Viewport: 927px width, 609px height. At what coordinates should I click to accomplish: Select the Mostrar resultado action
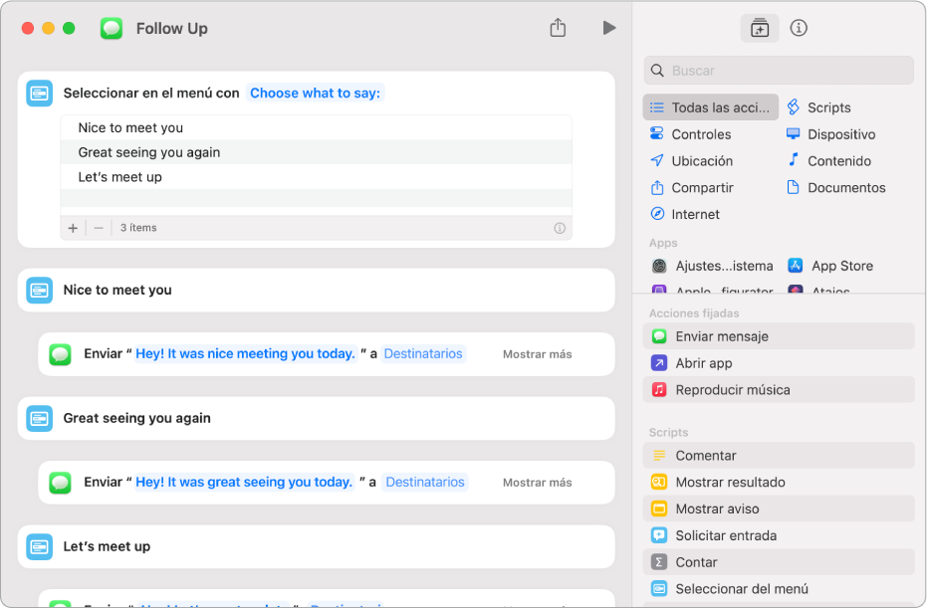point(779,482)
